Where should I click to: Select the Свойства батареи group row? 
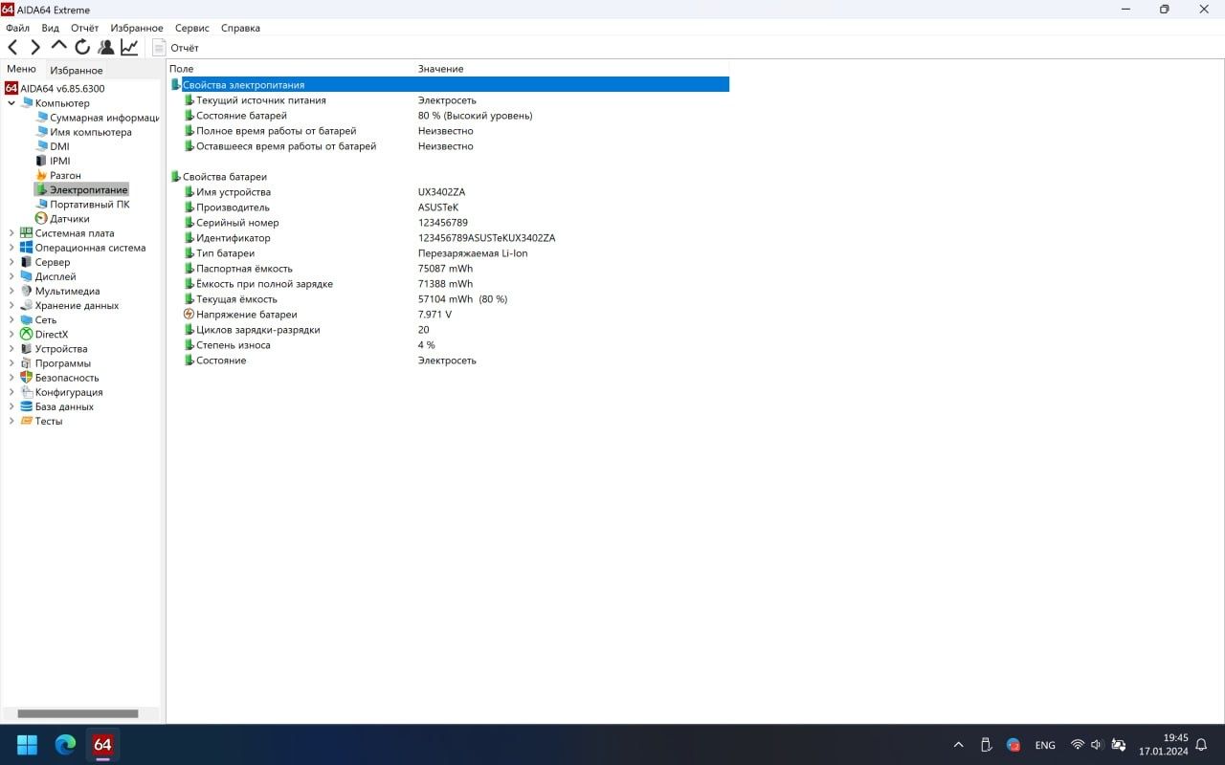pos(449,177)
